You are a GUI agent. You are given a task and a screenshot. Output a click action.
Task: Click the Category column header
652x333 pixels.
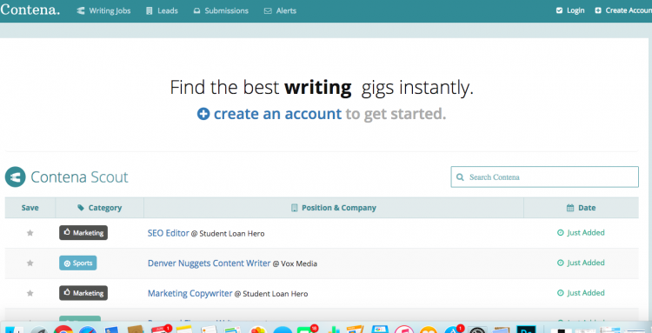[x=100, y=208]
